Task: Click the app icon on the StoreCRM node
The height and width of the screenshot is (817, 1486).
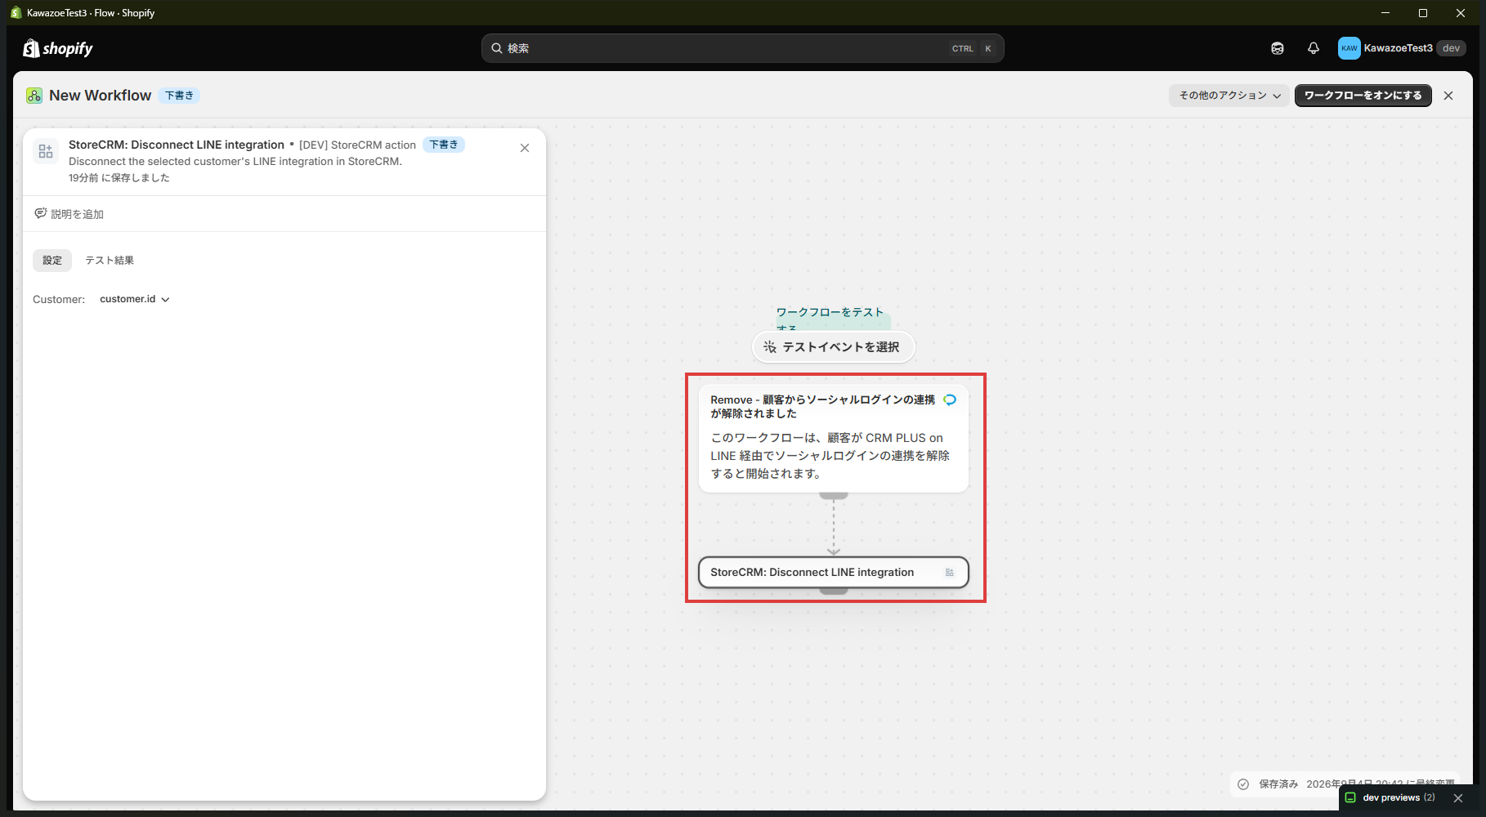Action: point(949,573)
